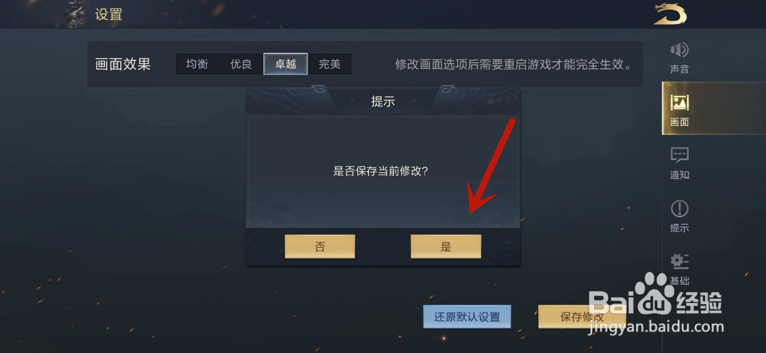Click the golden dragon logo icon
The height and width of the screenshot is (353, 766).
[670, 13]
